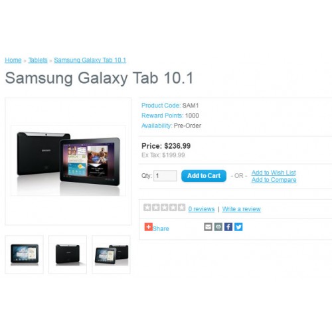
Task: Click Add to Compare link
Action: click(274, 180)
